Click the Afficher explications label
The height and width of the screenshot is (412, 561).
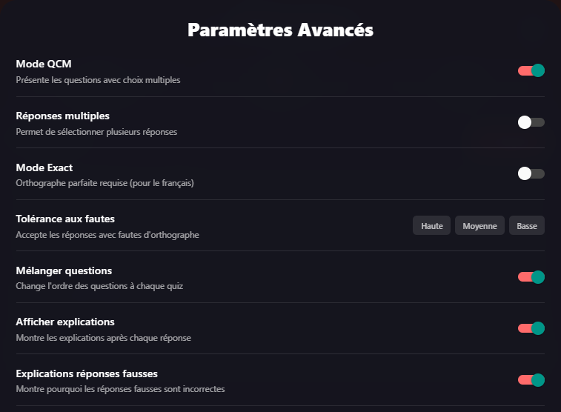tap(65, 322)
